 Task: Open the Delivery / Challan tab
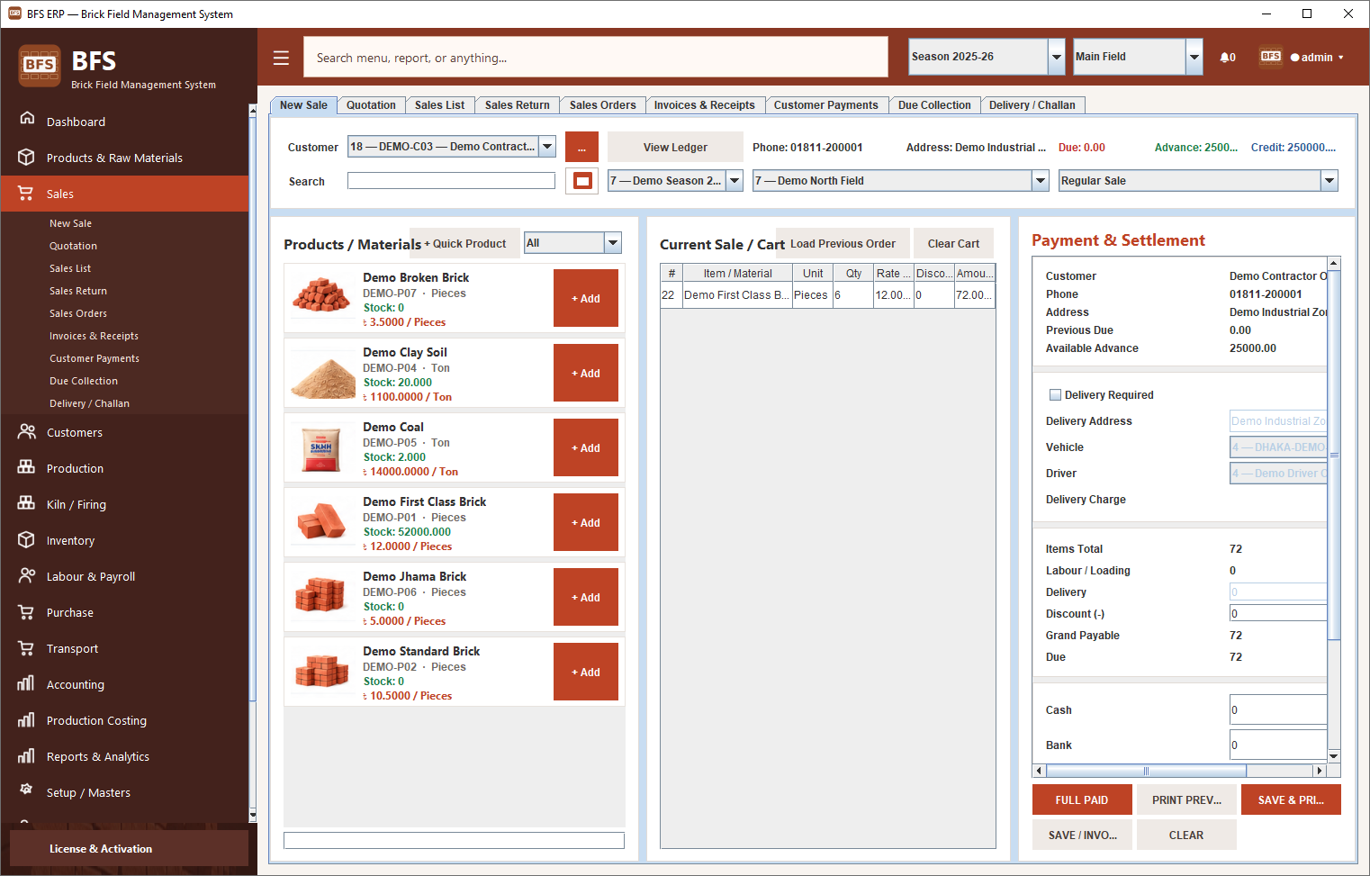click(x=1032, y=105)
